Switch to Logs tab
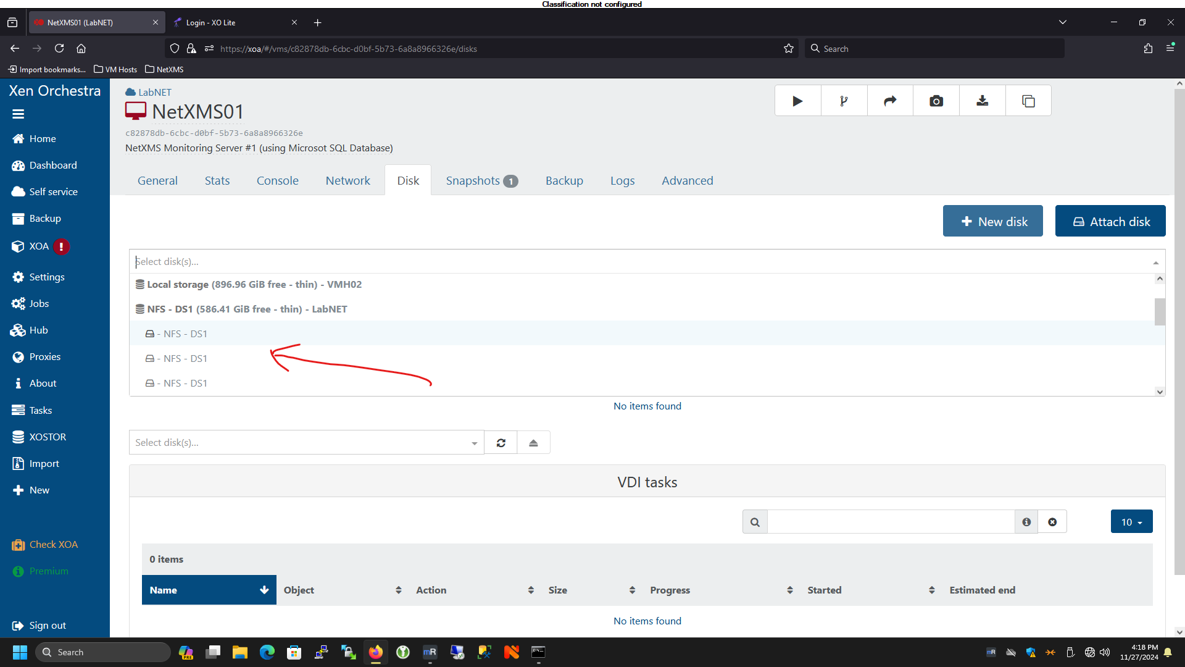 (623, 181)
